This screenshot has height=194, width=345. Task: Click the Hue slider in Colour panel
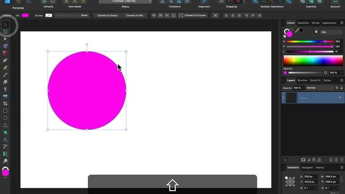coord(310,41)
